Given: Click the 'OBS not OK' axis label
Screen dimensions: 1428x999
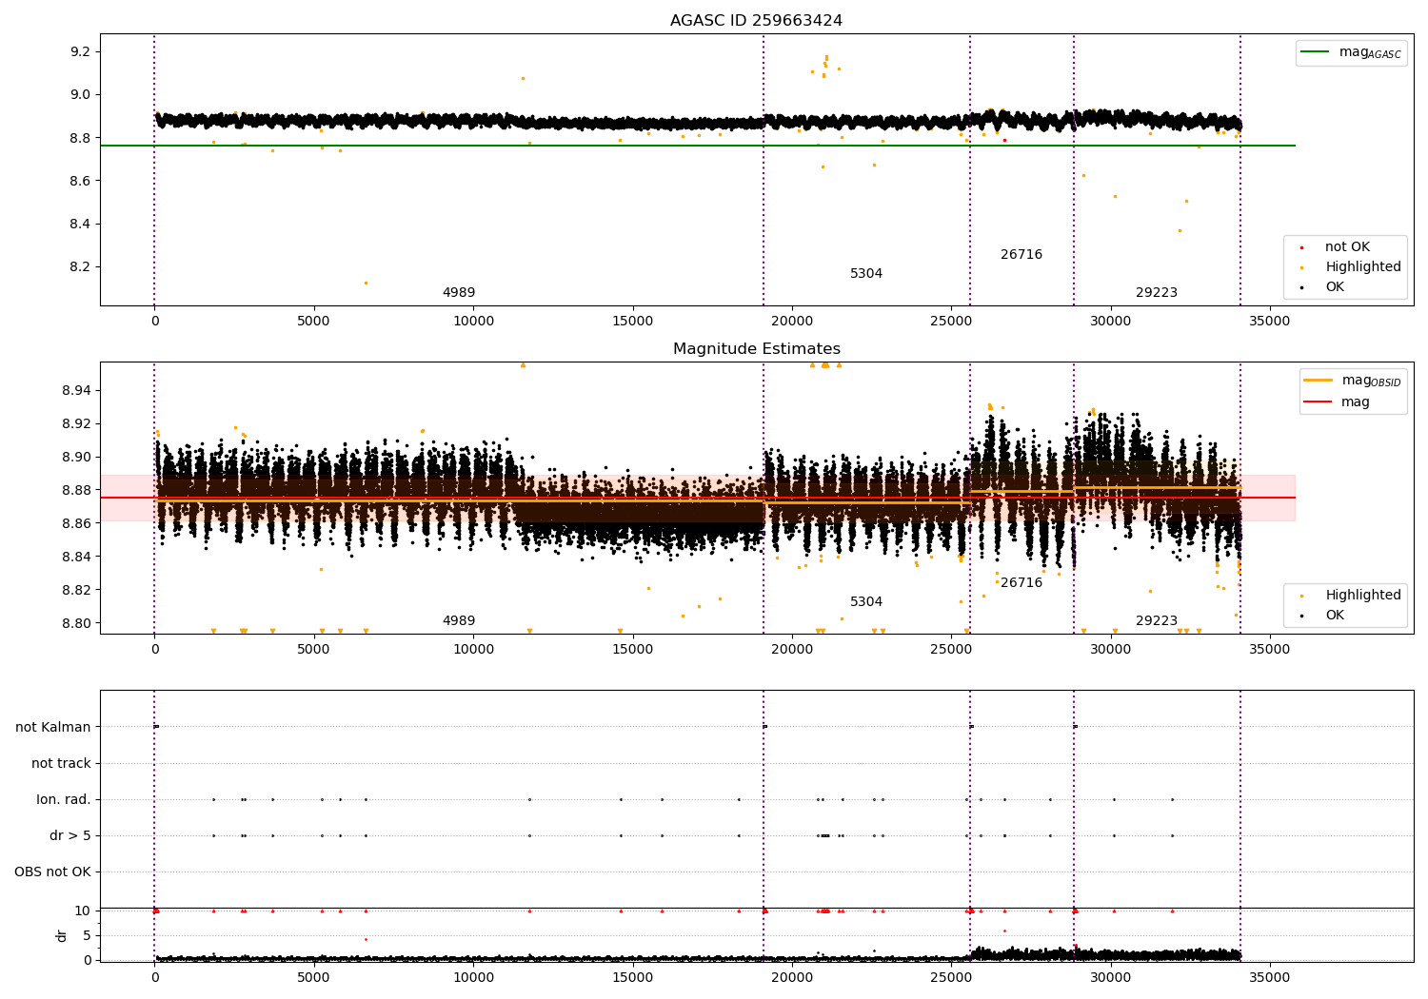Looking at the screenshot, I should [52, 872].
